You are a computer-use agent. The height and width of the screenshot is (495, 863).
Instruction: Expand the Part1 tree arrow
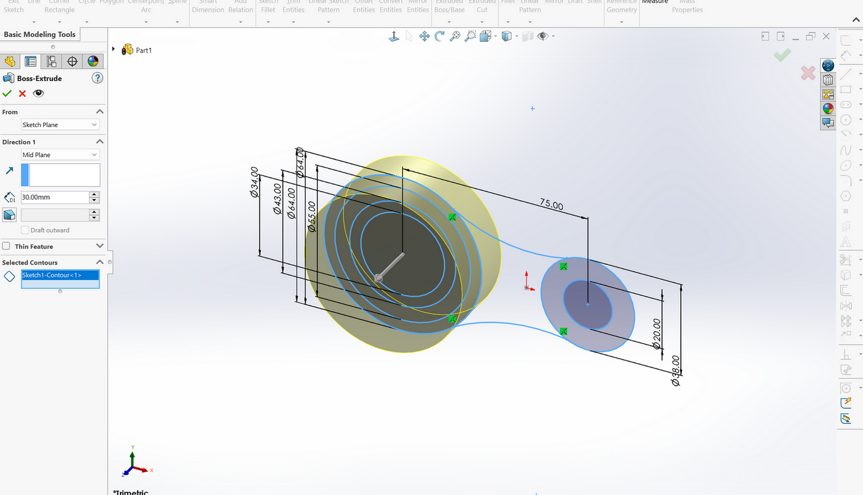click(x=114, y=50)
